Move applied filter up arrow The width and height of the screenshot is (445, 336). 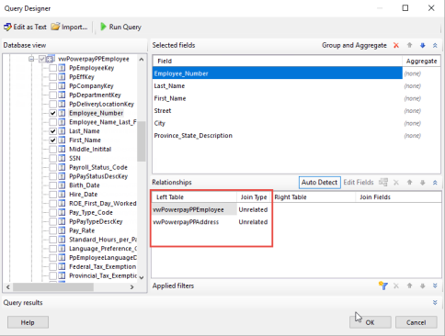409,286
